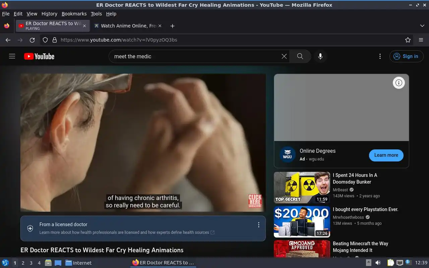Visit the MrBeast channel name
Screen dimensions: 429x268
[341, 190]
